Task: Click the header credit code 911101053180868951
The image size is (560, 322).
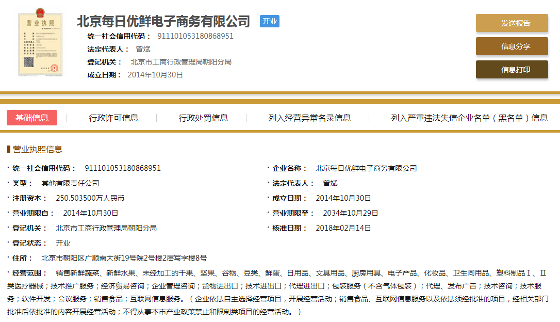Action: point(195,36)
